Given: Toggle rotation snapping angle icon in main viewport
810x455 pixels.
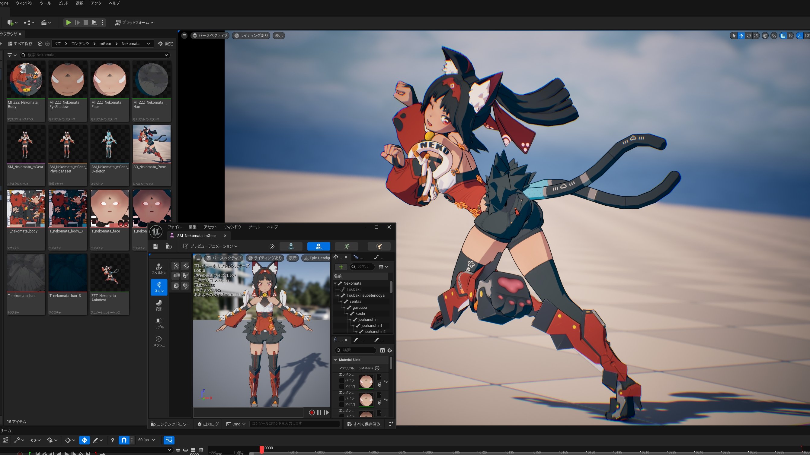Looking at the screenshot, I should (x=799, y=36).
